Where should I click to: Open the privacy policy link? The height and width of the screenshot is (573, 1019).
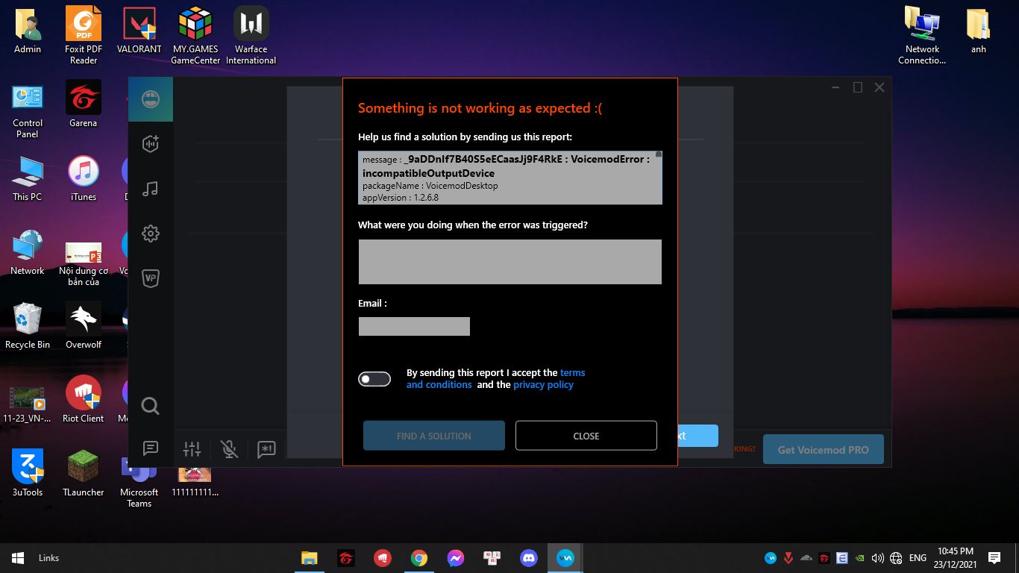[543, 384]
